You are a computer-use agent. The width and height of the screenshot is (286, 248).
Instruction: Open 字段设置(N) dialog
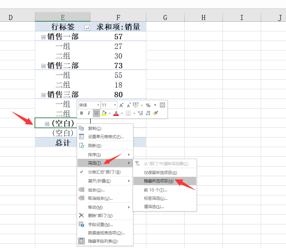(x=105, y=225)
